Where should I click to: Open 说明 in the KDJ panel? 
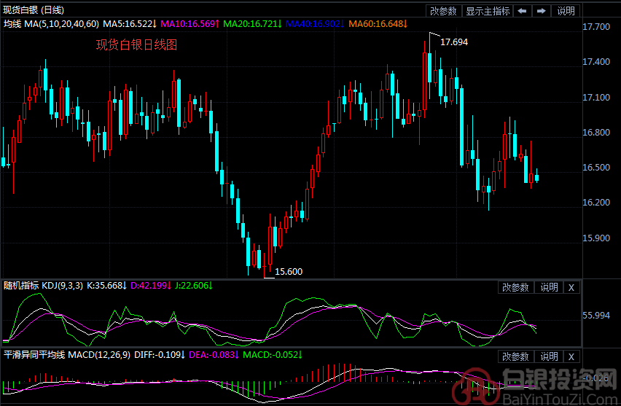pos(549,287)
